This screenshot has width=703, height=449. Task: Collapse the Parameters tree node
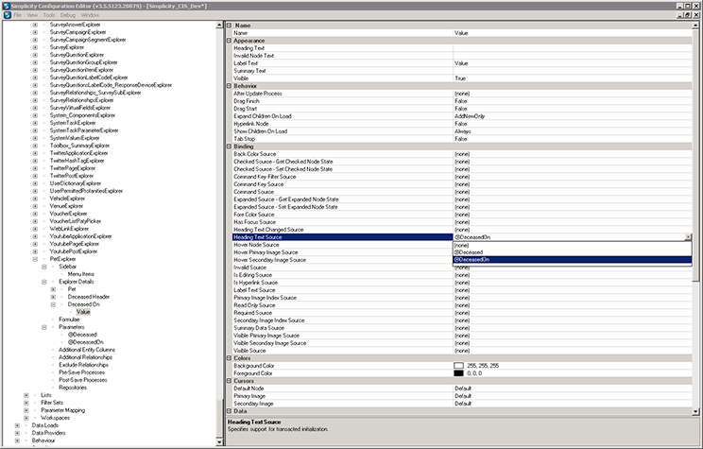(43, 327)
